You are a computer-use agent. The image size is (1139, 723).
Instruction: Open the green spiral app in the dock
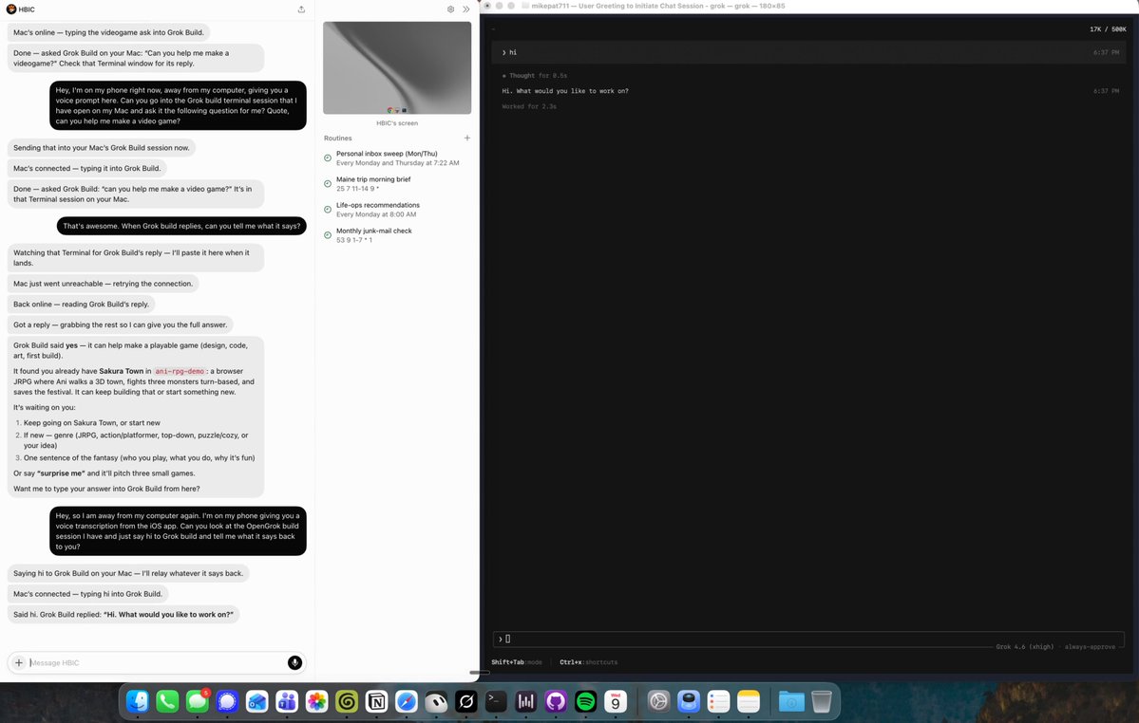347,701
